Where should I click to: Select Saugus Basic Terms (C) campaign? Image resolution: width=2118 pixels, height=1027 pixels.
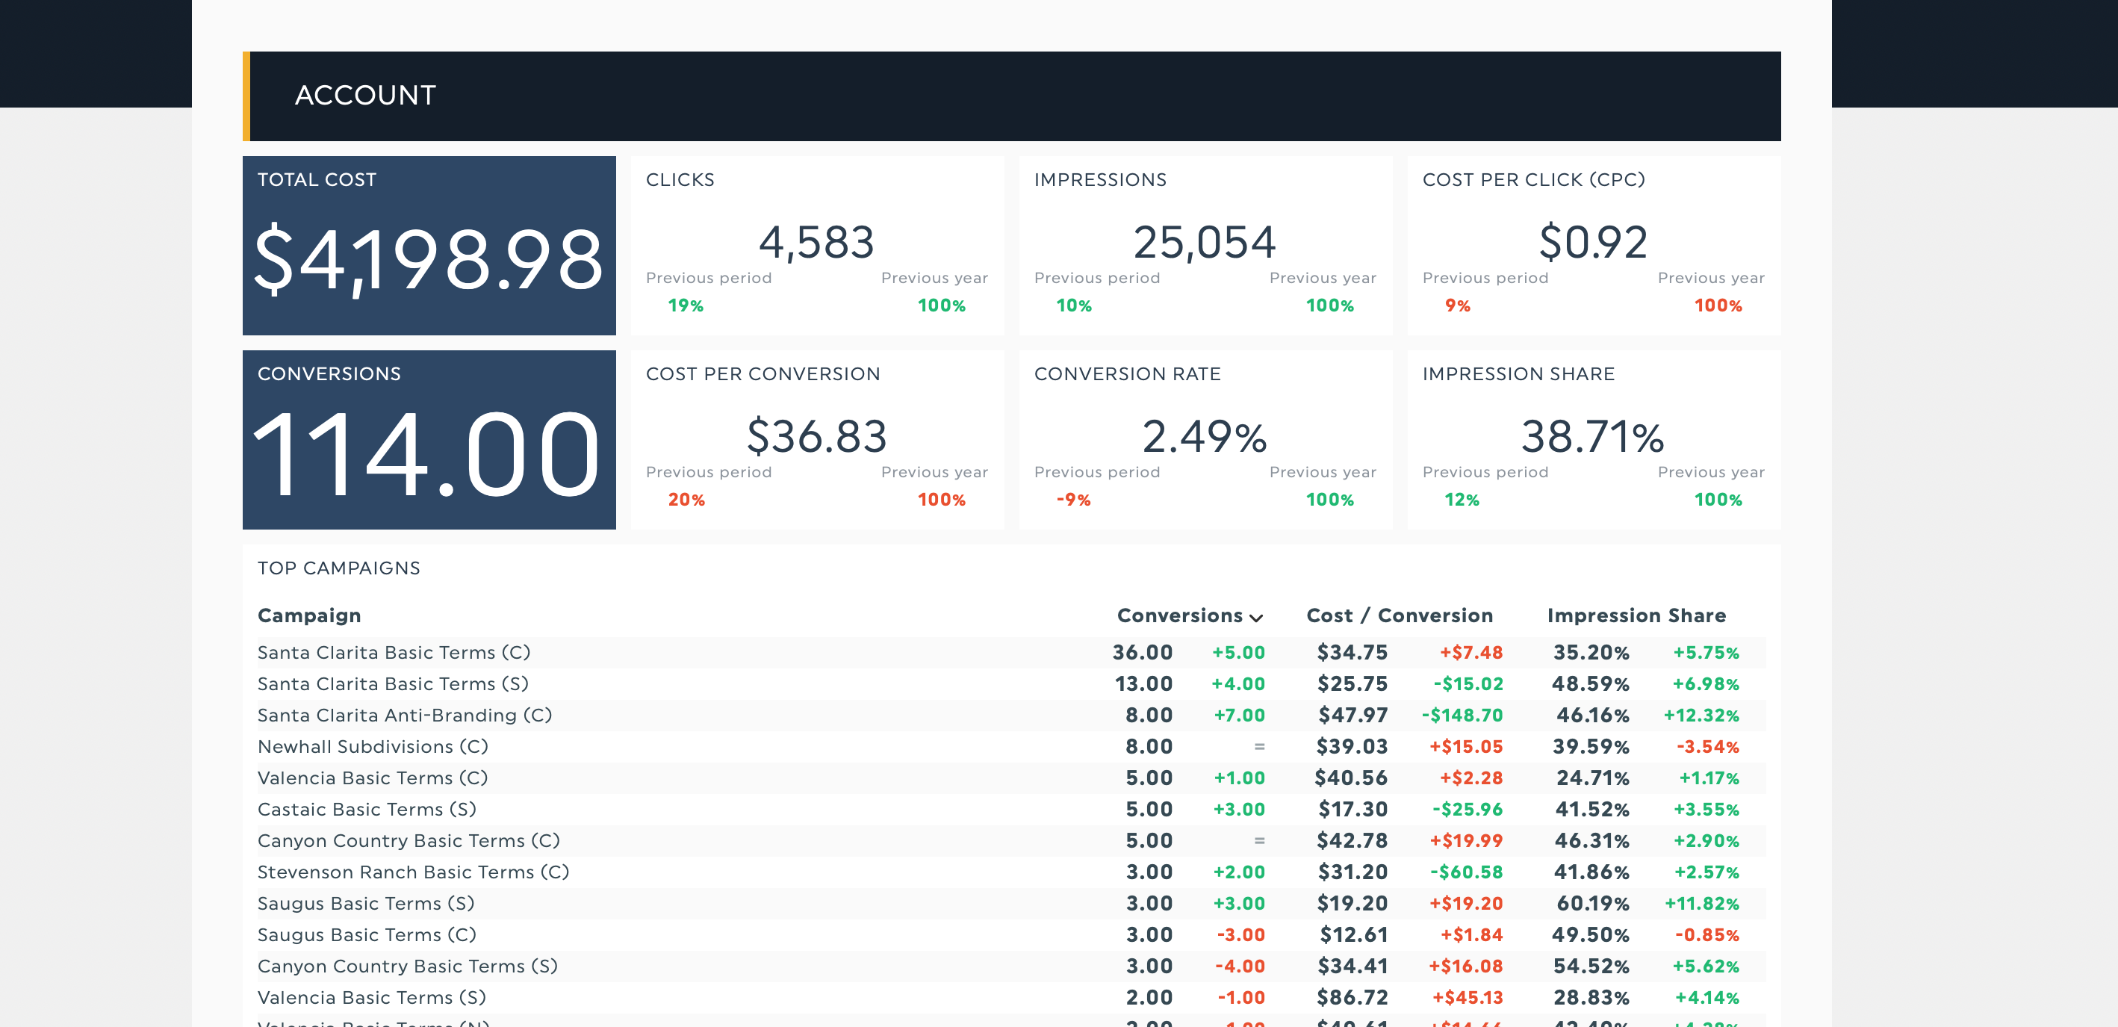click(367, 935)
